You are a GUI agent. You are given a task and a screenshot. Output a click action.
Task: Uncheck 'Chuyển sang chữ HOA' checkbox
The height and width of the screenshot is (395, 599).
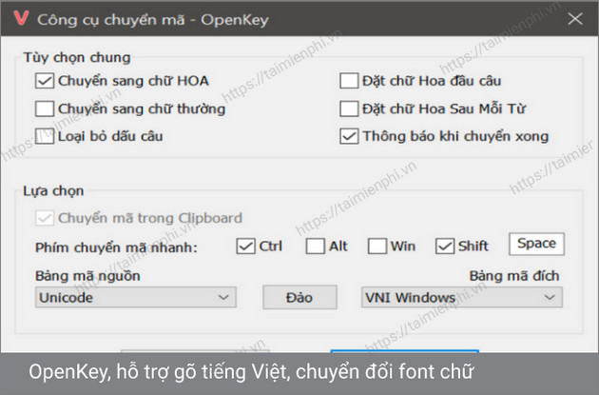point(45,81)
